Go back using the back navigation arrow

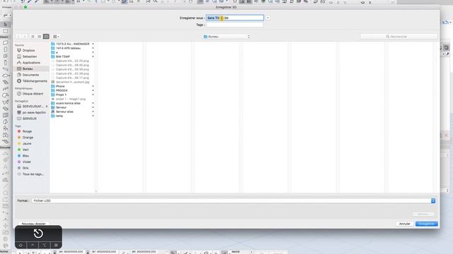(19, 37)
